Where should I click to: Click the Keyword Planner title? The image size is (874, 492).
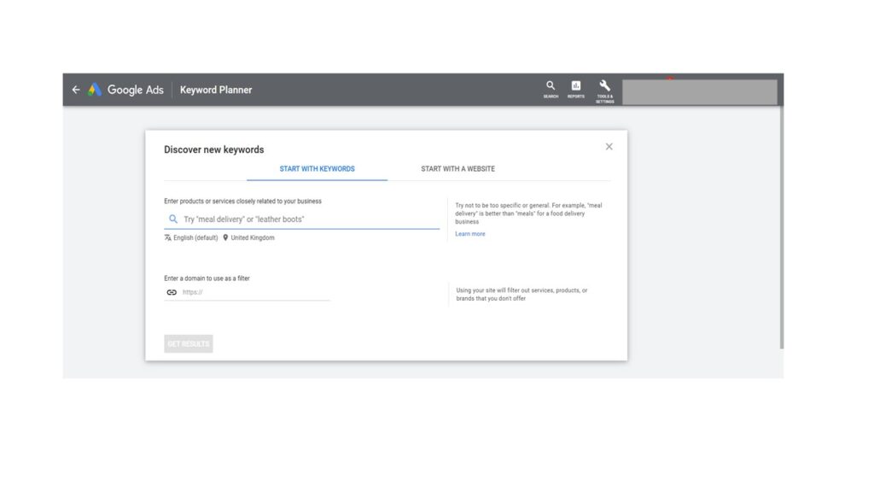[x=216, y=90]
